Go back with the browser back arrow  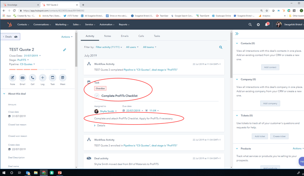pos(4,11)
